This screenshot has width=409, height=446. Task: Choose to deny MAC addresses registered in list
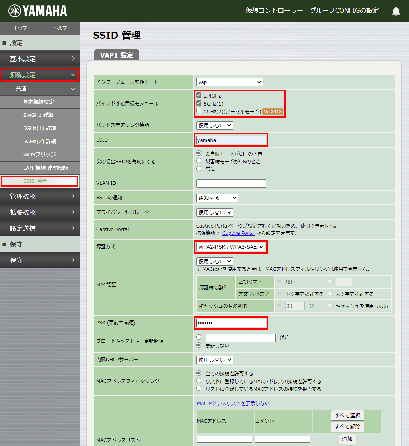click(199, 388)
